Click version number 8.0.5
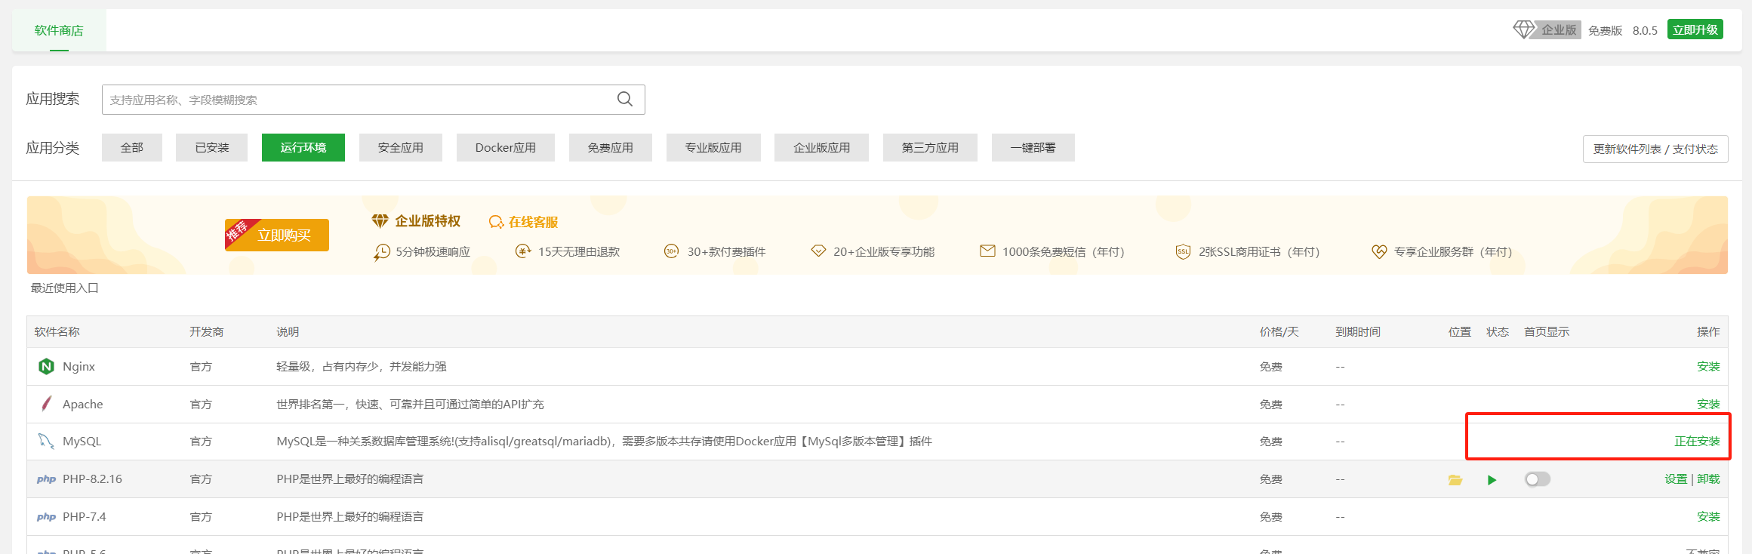Screen dimensions: 1752x554 point(1645,30)
